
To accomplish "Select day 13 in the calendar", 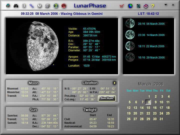I will 135,108.
